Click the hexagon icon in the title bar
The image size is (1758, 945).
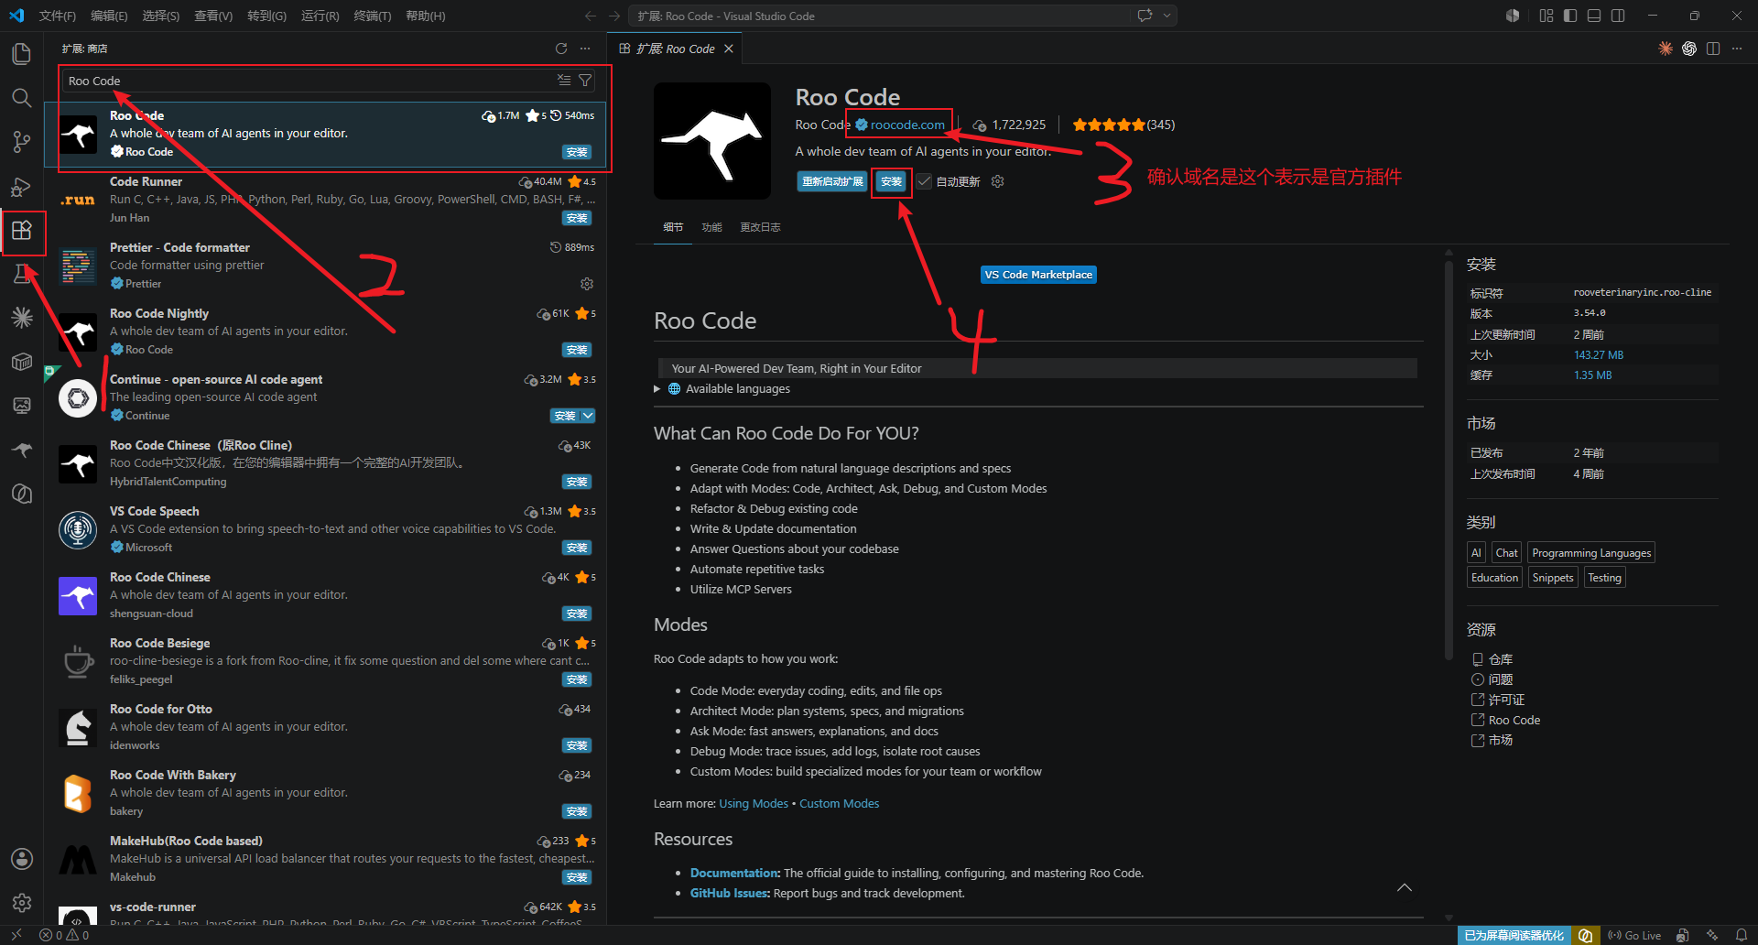(x=1513, y=16)
